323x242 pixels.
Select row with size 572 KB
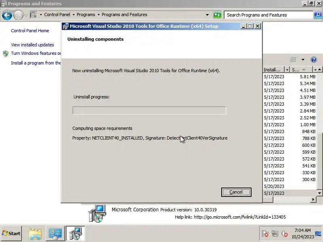(289, 159)
